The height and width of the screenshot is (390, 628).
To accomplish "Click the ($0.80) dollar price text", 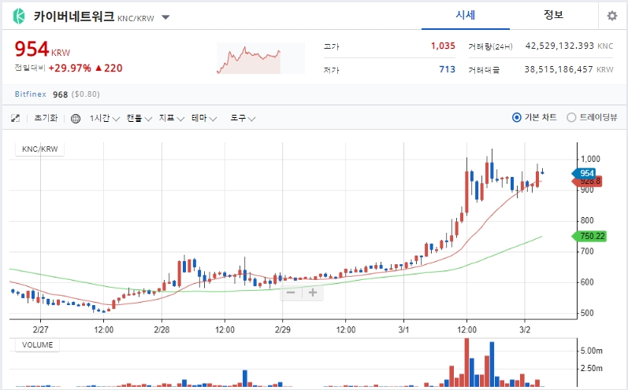I will click(86, 94).
